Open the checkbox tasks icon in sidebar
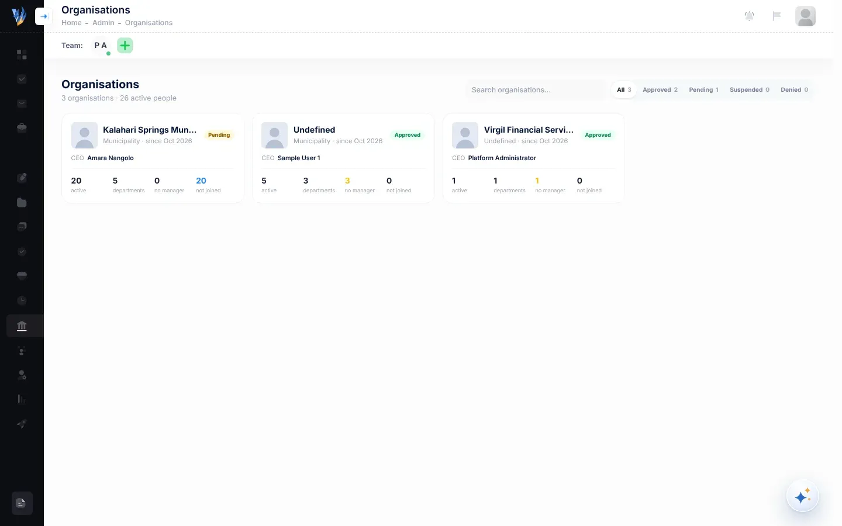The width and height of the screenshot is (842, 526). tap(22, 79)
